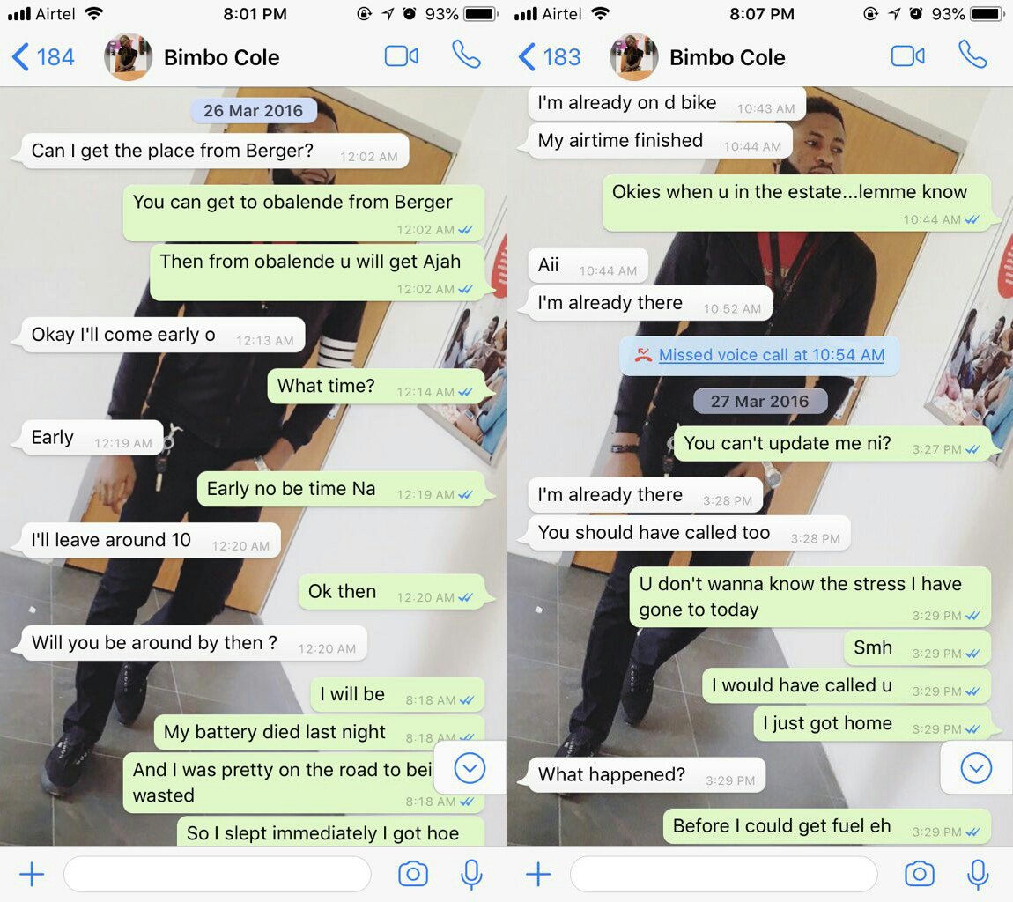The image size is (1013, 902).
Task: Open Bimbo Cole profile picture left chat
Action: tap(128, 57)
